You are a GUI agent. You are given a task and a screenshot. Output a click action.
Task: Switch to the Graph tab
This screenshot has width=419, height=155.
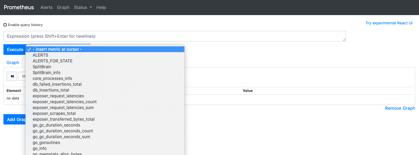(x=13, y=62)
